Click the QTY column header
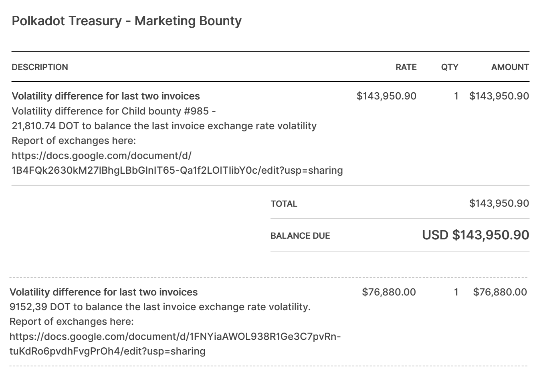Image resolution: width=548 pixels, height=382 pixels. pos(450,67)
